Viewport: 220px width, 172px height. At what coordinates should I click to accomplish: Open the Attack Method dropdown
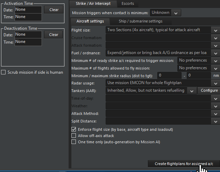(x=215, y=114)
